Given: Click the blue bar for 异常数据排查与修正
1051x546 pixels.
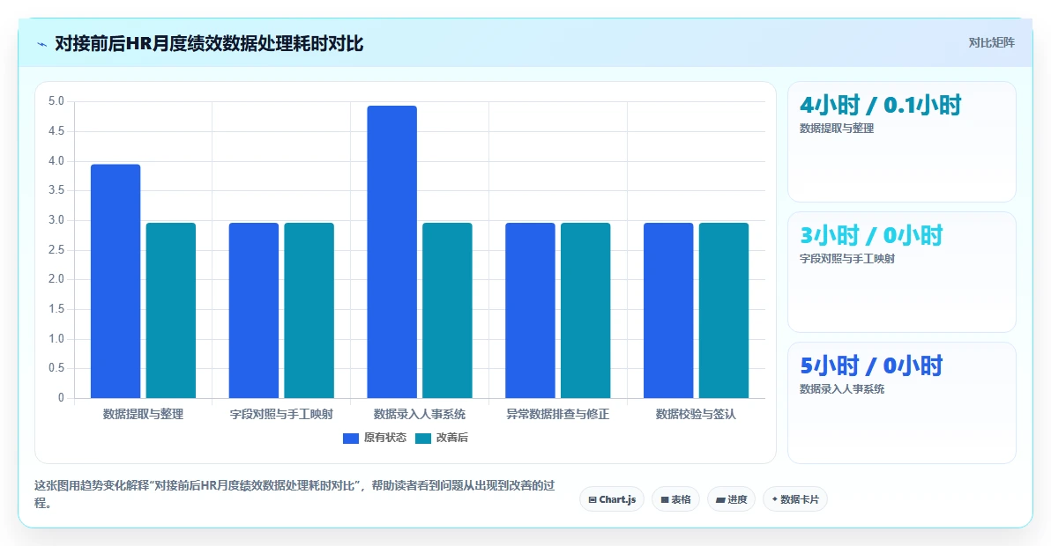Looking at the screenshot, I should click(530, 311).
